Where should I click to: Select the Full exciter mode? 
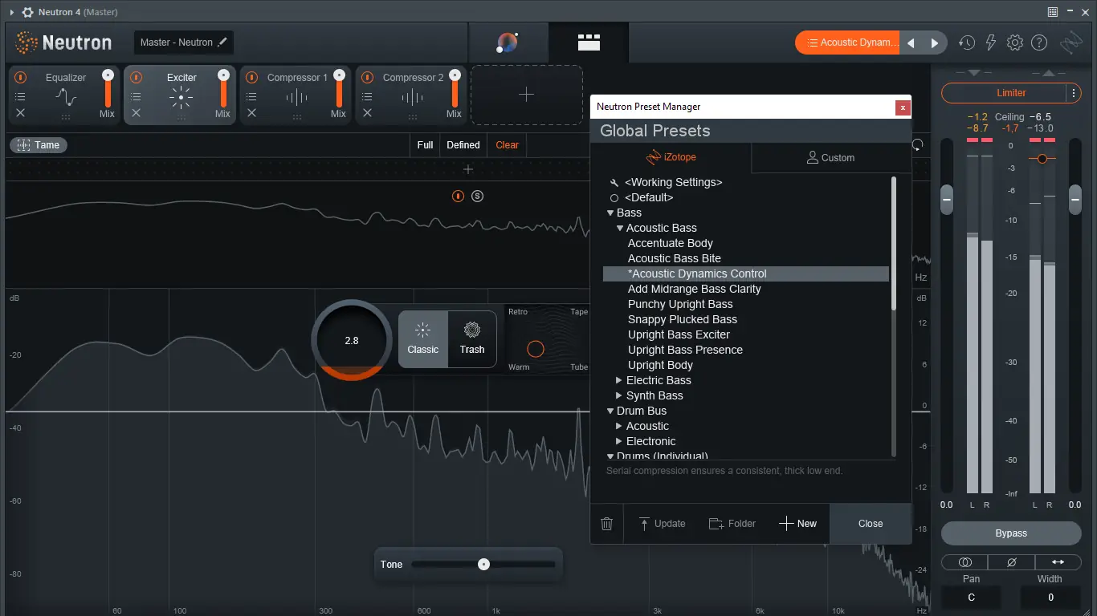(425, 145)
